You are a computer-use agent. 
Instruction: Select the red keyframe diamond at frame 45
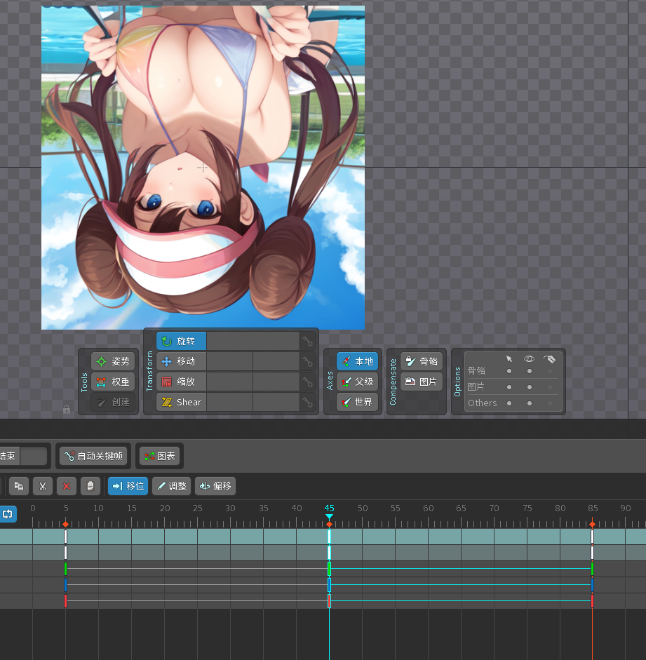pos(330,524)
